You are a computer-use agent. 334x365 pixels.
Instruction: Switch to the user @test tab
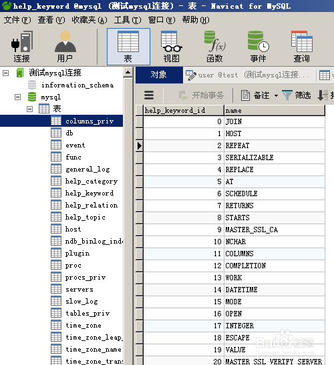249,75
